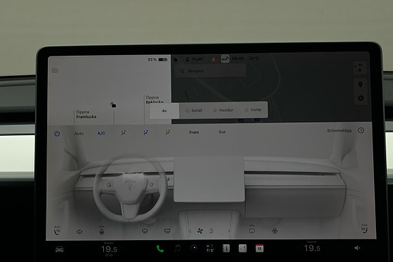
Task: Tap the clock icon beside Schemalägg
Action: click(361, 130)
